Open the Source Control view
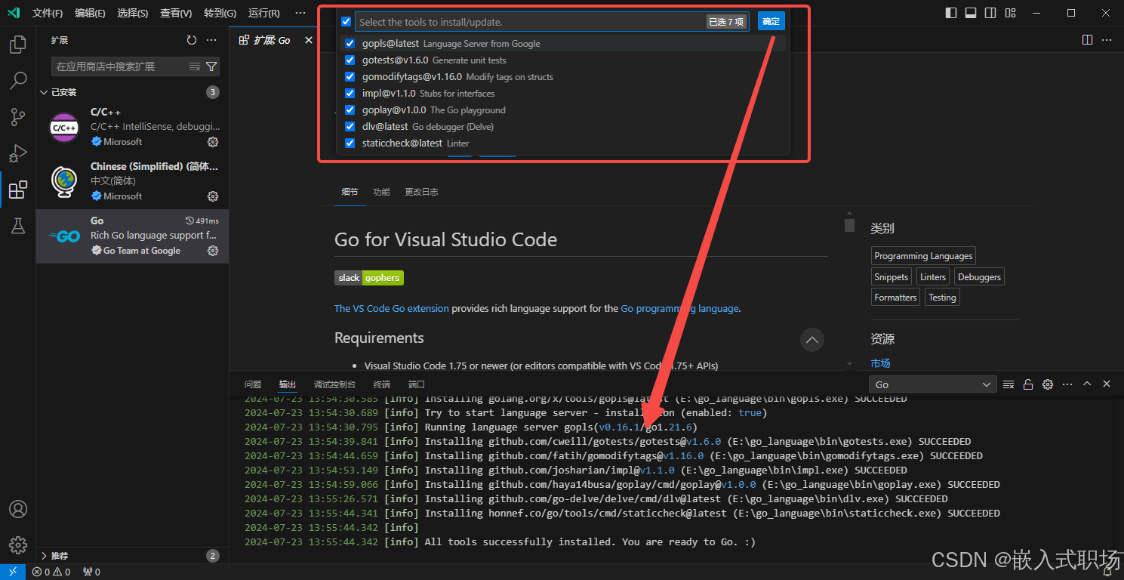This screenshot has width=1124, height=580. pos(17,117)
